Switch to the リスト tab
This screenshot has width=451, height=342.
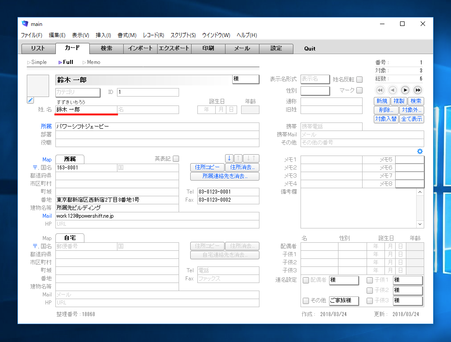38,49
